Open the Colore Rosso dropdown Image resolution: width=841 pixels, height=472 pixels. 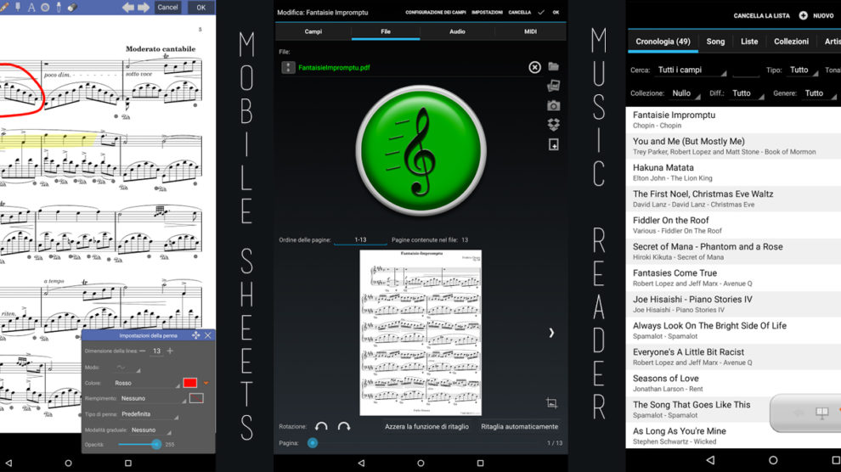[x=146, y=383]
